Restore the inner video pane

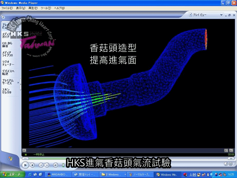[x=229, y=15]
